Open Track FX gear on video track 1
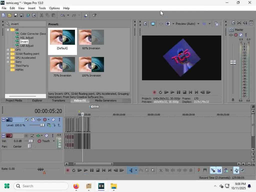The height and width of the screenshot is (192, 256). click(x=45, y=120)
